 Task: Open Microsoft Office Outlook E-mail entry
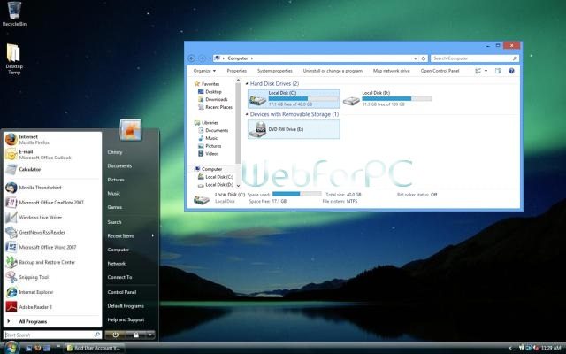[52, 155]
